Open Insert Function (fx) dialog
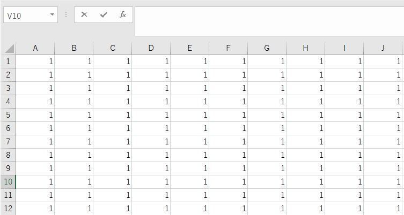The image size is (404, 215). pyautogui.click(x=123, y=15)
